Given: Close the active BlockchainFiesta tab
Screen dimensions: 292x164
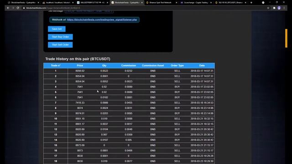Looking at the screenshot, I should 142,3.
